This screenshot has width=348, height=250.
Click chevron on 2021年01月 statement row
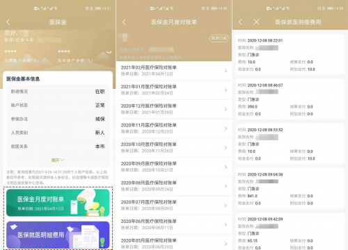pyautogui.click(x=226, y=90)
